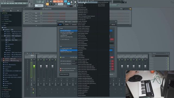This screenshot has width=174, height=98.
Task: Choose generic controller in the dropdown list
Action: tap(88, 2)
